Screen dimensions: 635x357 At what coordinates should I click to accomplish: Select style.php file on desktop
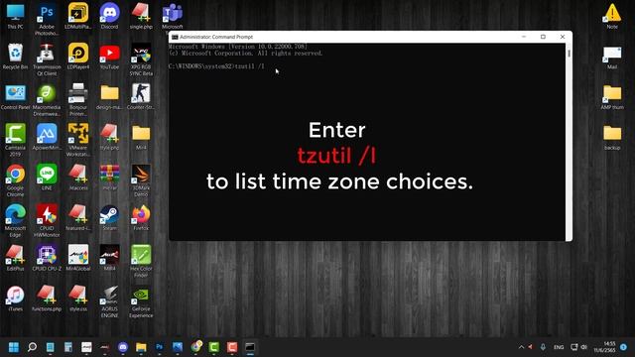click(x=109, y=137)
